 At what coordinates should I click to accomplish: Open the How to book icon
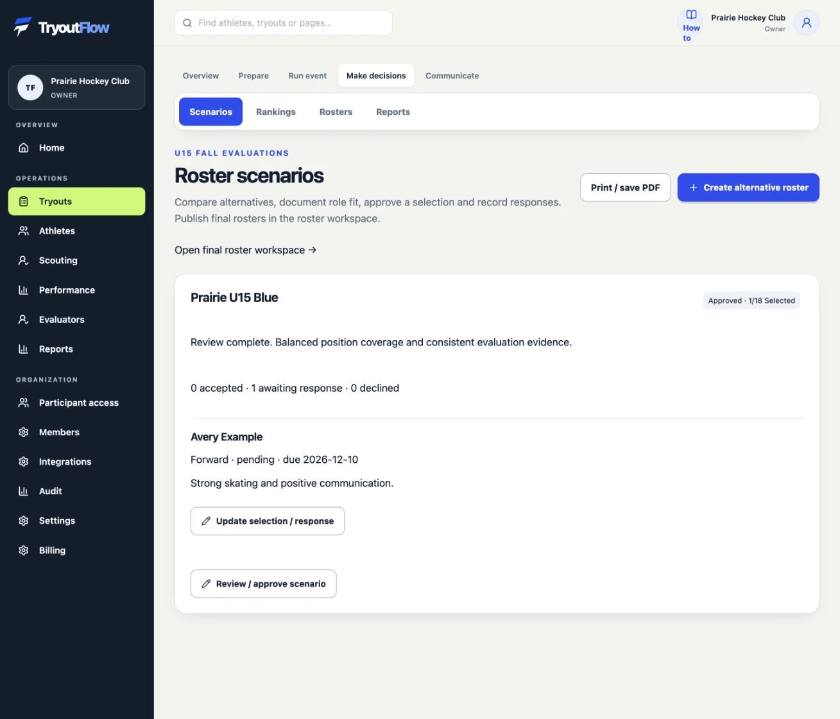[691, 15]
